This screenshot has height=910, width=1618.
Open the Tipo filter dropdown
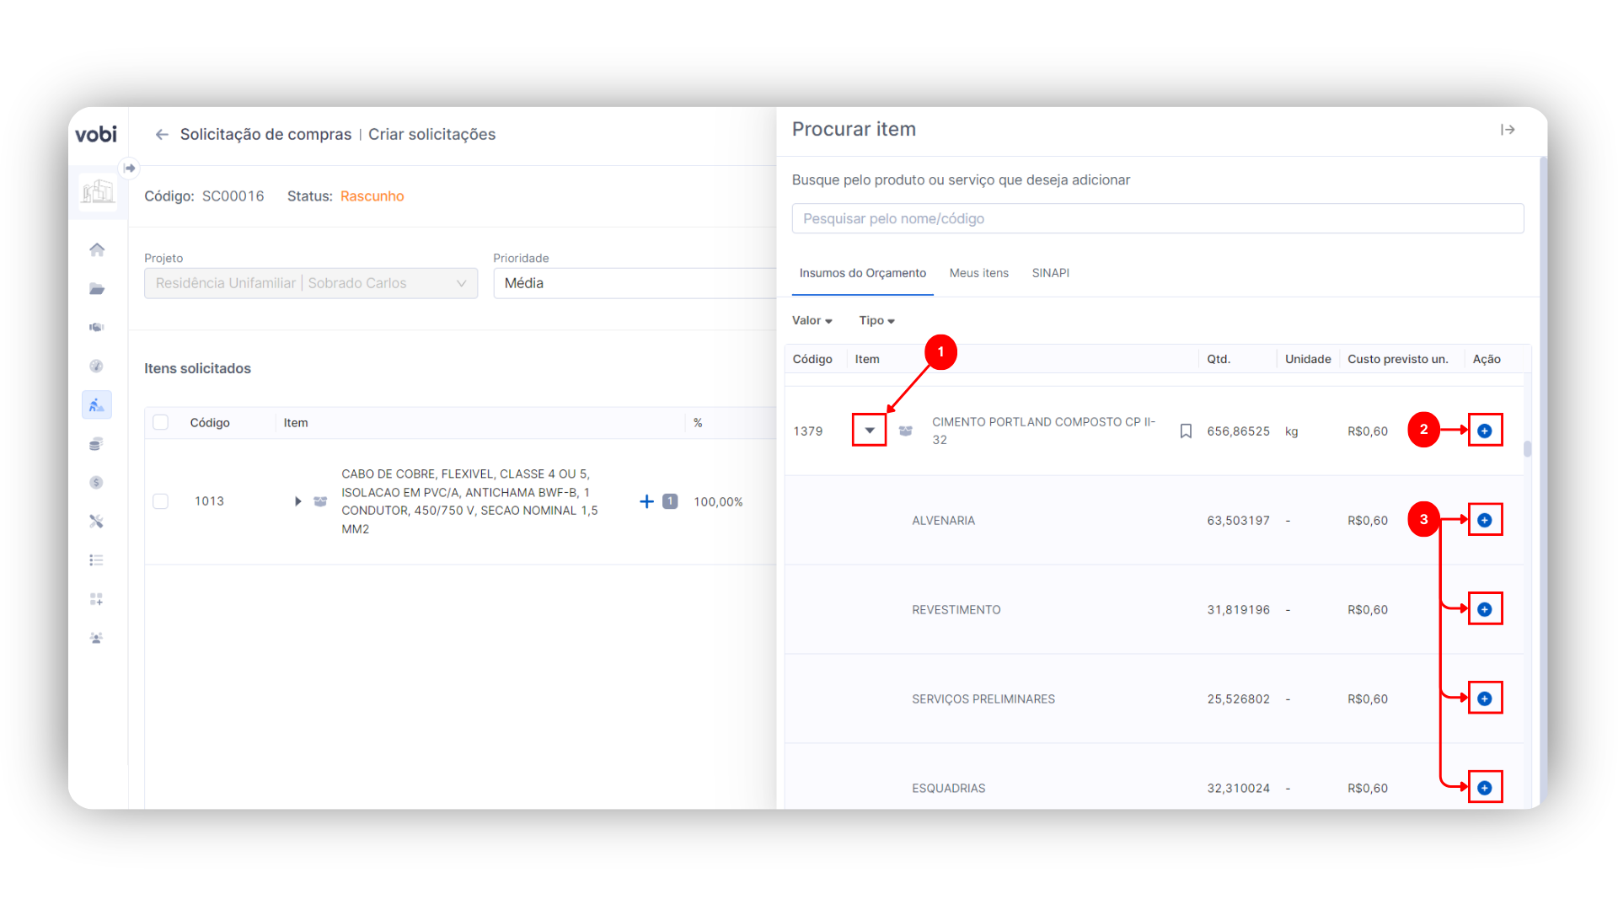876,321
